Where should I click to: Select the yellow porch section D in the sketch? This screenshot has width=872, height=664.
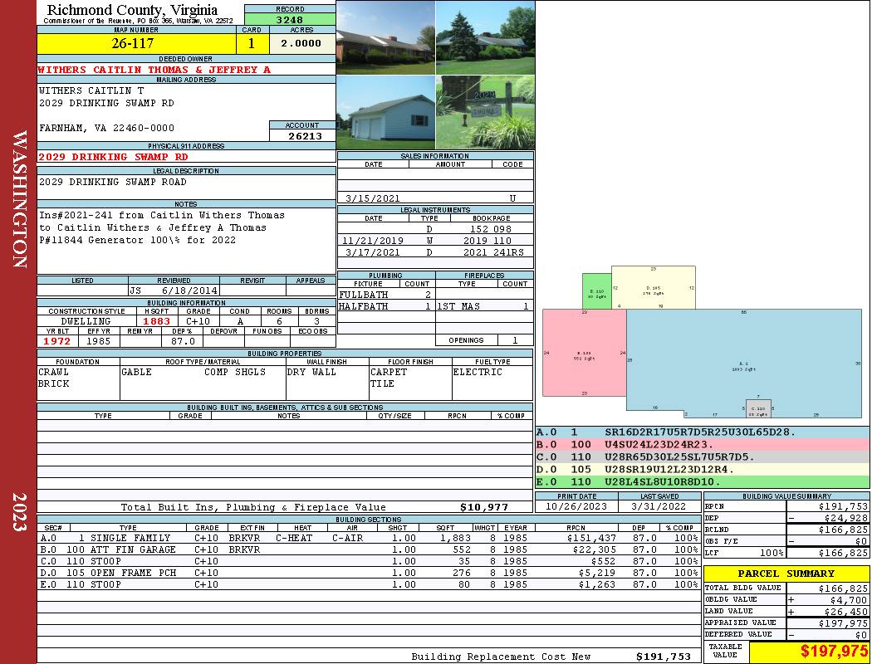[654, 287]
